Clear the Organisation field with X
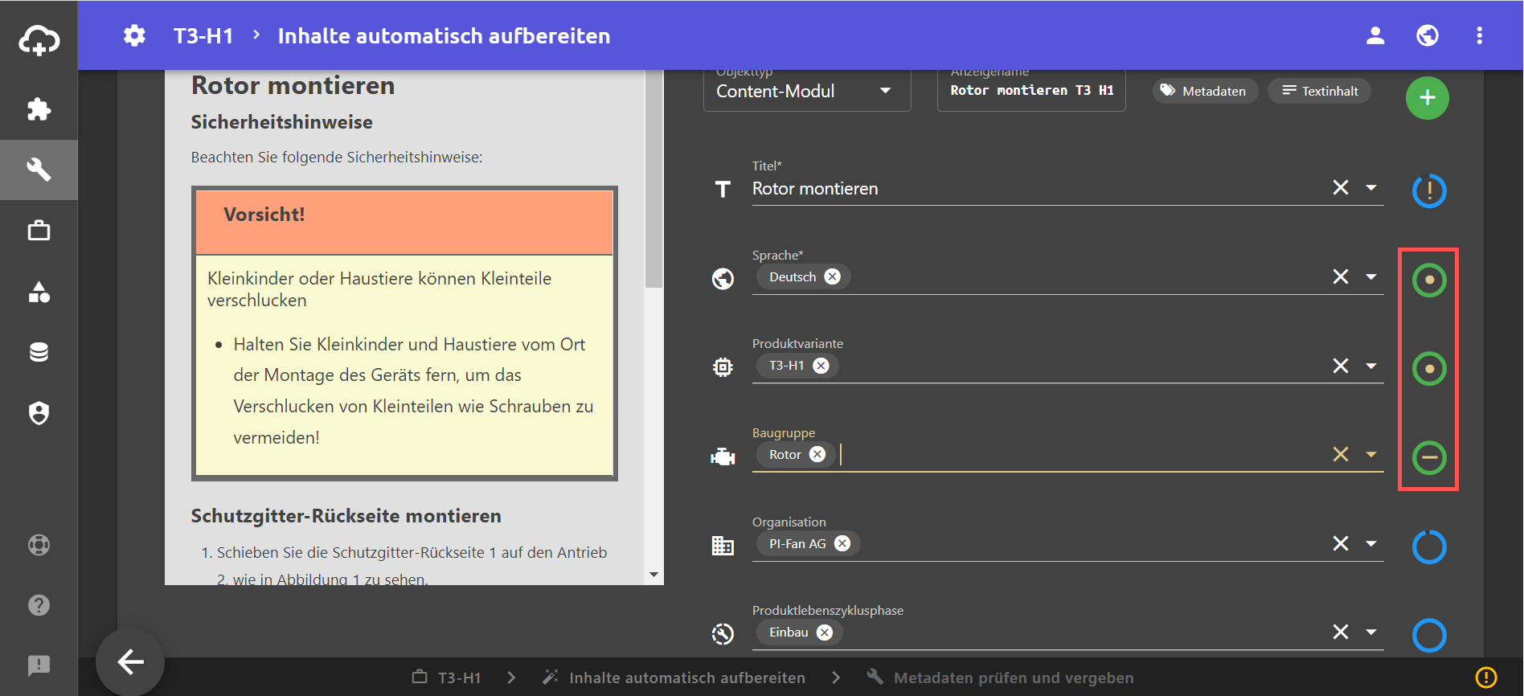 (1341, 543)
